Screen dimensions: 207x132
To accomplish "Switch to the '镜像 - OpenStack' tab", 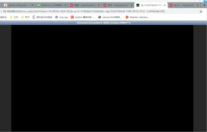I will 85,5.
